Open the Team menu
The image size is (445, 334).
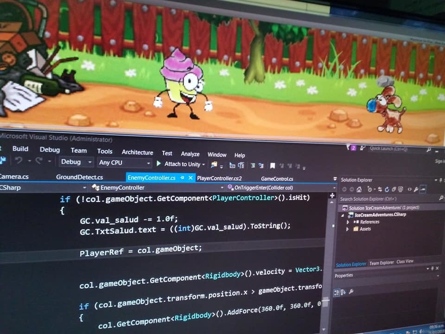pyautogui.click(x=79, y=150)
